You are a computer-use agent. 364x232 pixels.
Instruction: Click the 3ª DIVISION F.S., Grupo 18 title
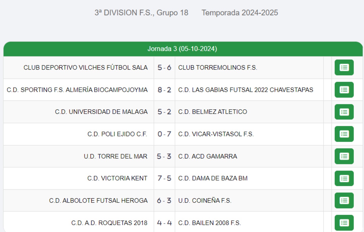click(141, 13)
